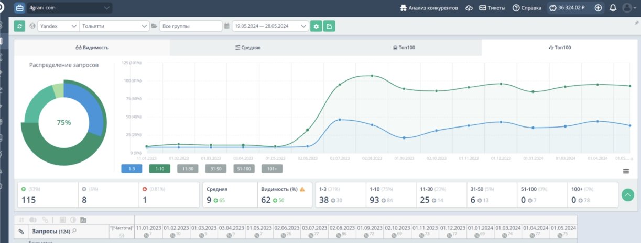Open Анализ конкурентов
The width and height of the screenshot is (641, 243).
429,8
